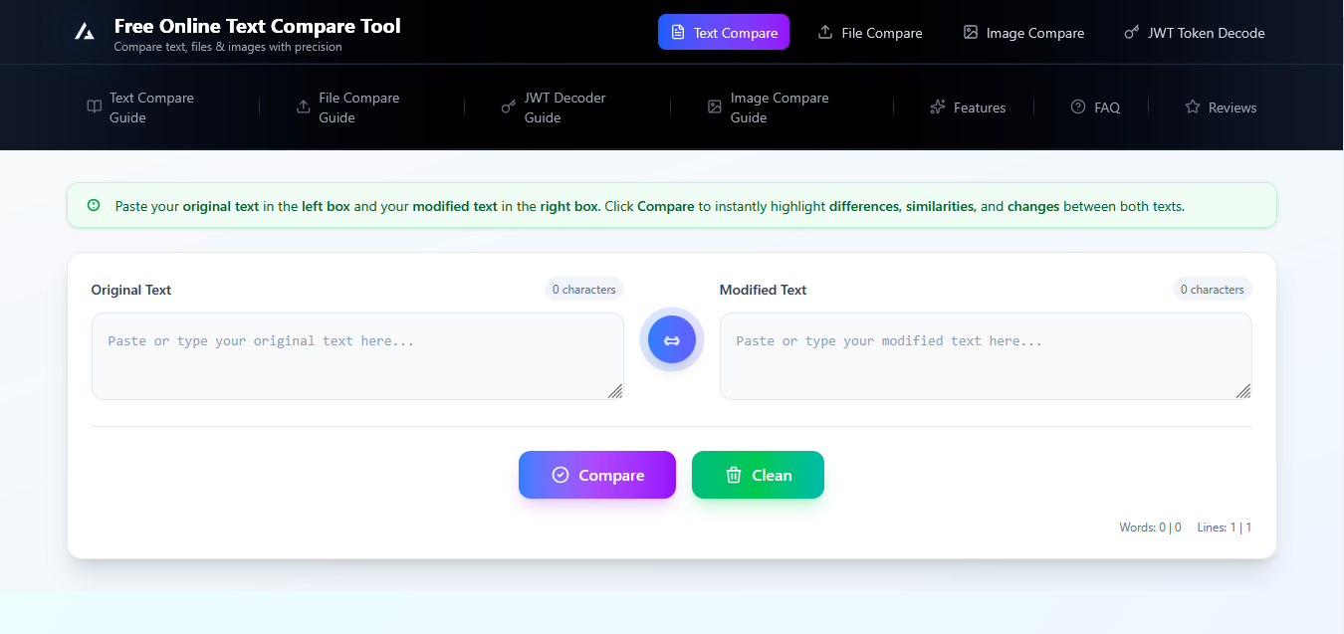Open the File Compare tab
The image size is (1344, 634).
(870, 33)
